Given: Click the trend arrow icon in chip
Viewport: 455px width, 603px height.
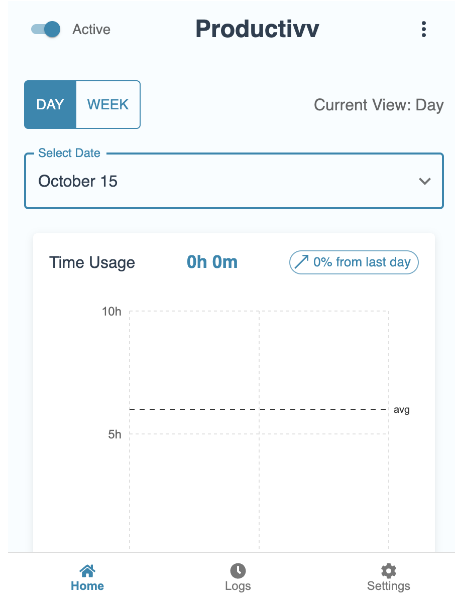Looking at the screenshot, I should coord(301,262).
